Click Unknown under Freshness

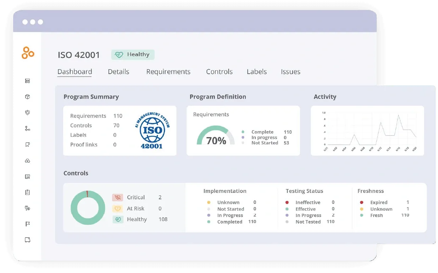[x=384, y=209]
